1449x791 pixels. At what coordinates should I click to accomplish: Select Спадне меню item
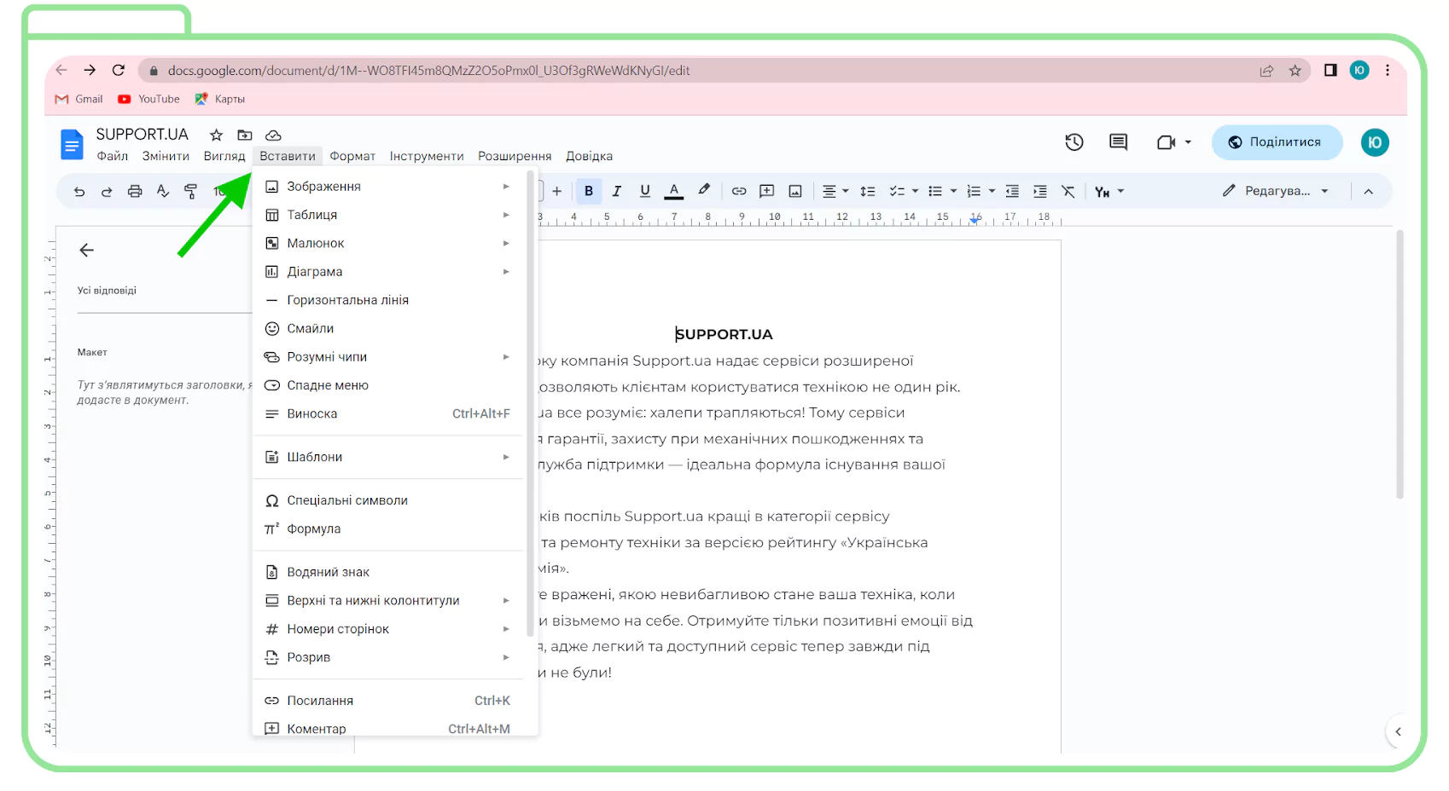pyautogui.click(x=388, y=385)
